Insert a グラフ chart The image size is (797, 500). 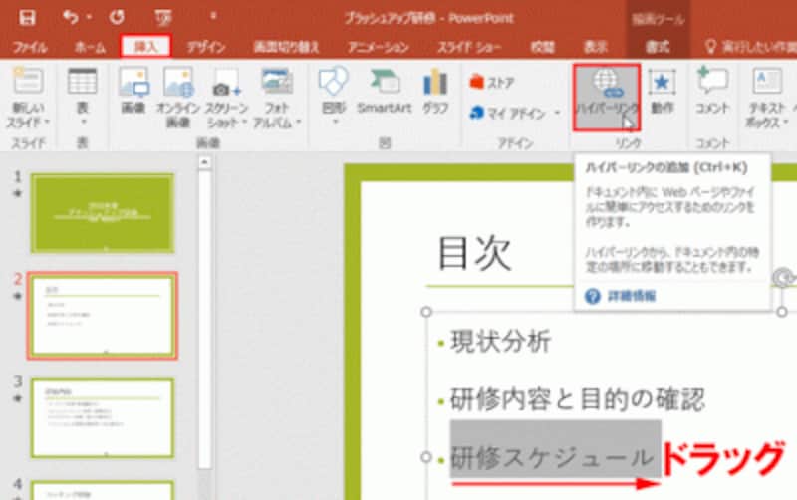tap(435, 91)
